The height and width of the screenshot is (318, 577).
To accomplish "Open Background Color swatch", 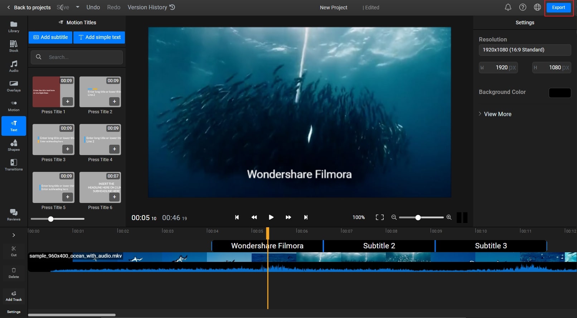I will pyautogui.click(x=560, y=93).
